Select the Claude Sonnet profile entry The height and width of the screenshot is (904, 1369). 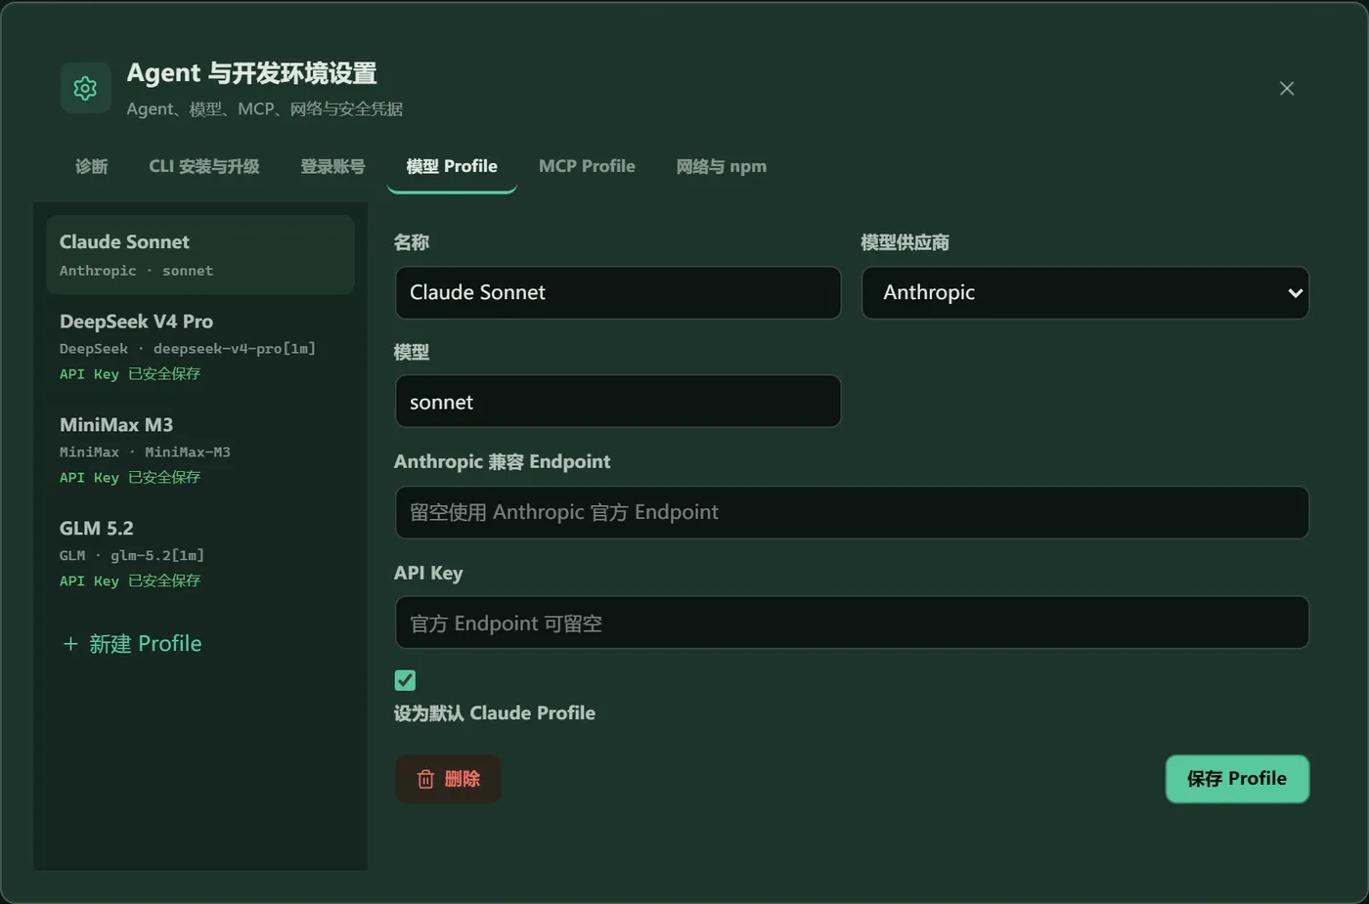(200, 255)
